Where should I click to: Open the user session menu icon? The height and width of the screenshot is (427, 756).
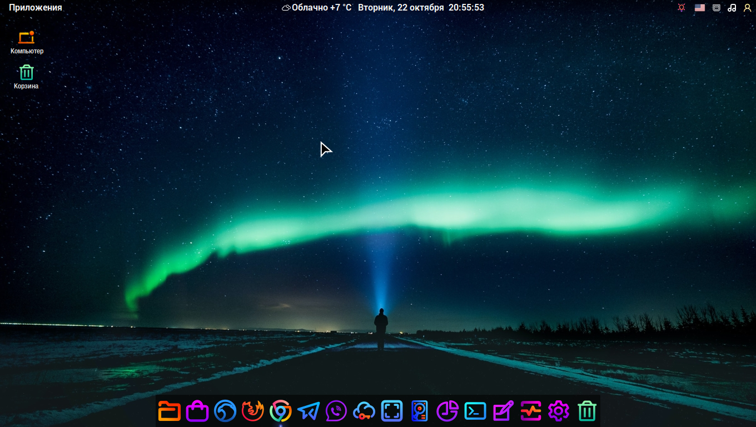coord(747,8)
